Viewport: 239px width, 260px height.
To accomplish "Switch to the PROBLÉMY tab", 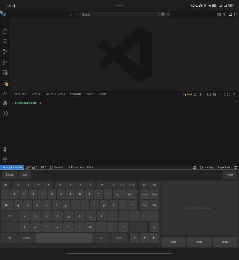I will coord(21,94).
